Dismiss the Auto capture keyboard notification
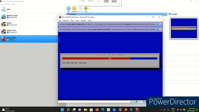This screenshot has height=112, width=199. [158, 24]
